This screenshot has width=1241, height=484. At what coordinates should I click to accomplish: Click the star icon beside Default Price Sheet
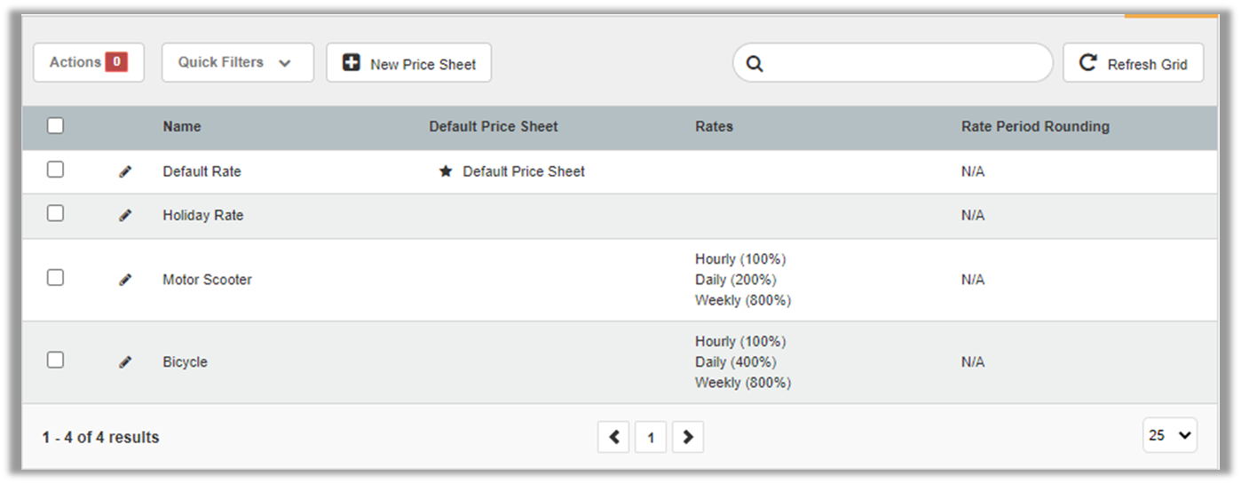(446, 171)
